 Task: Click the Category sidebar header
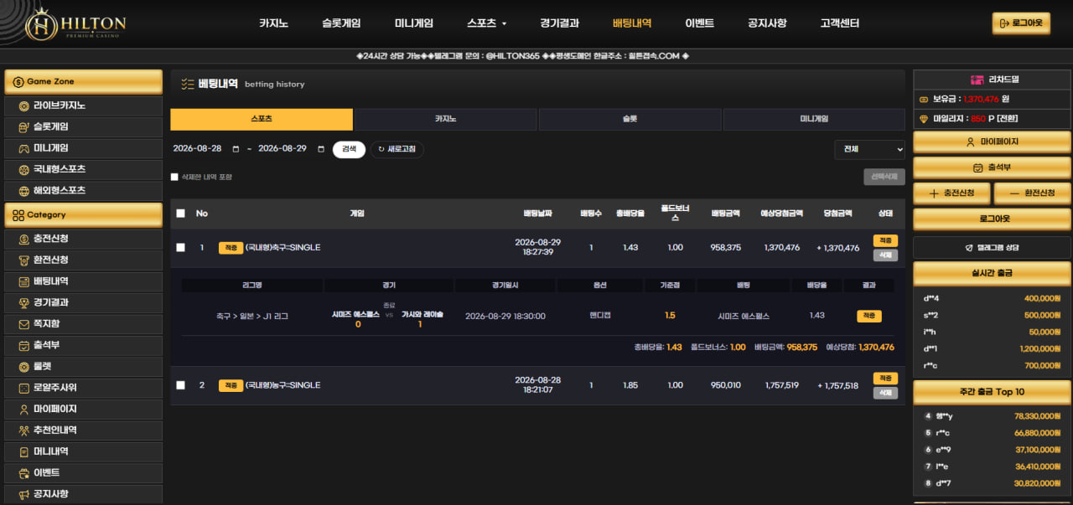(83, 214)
